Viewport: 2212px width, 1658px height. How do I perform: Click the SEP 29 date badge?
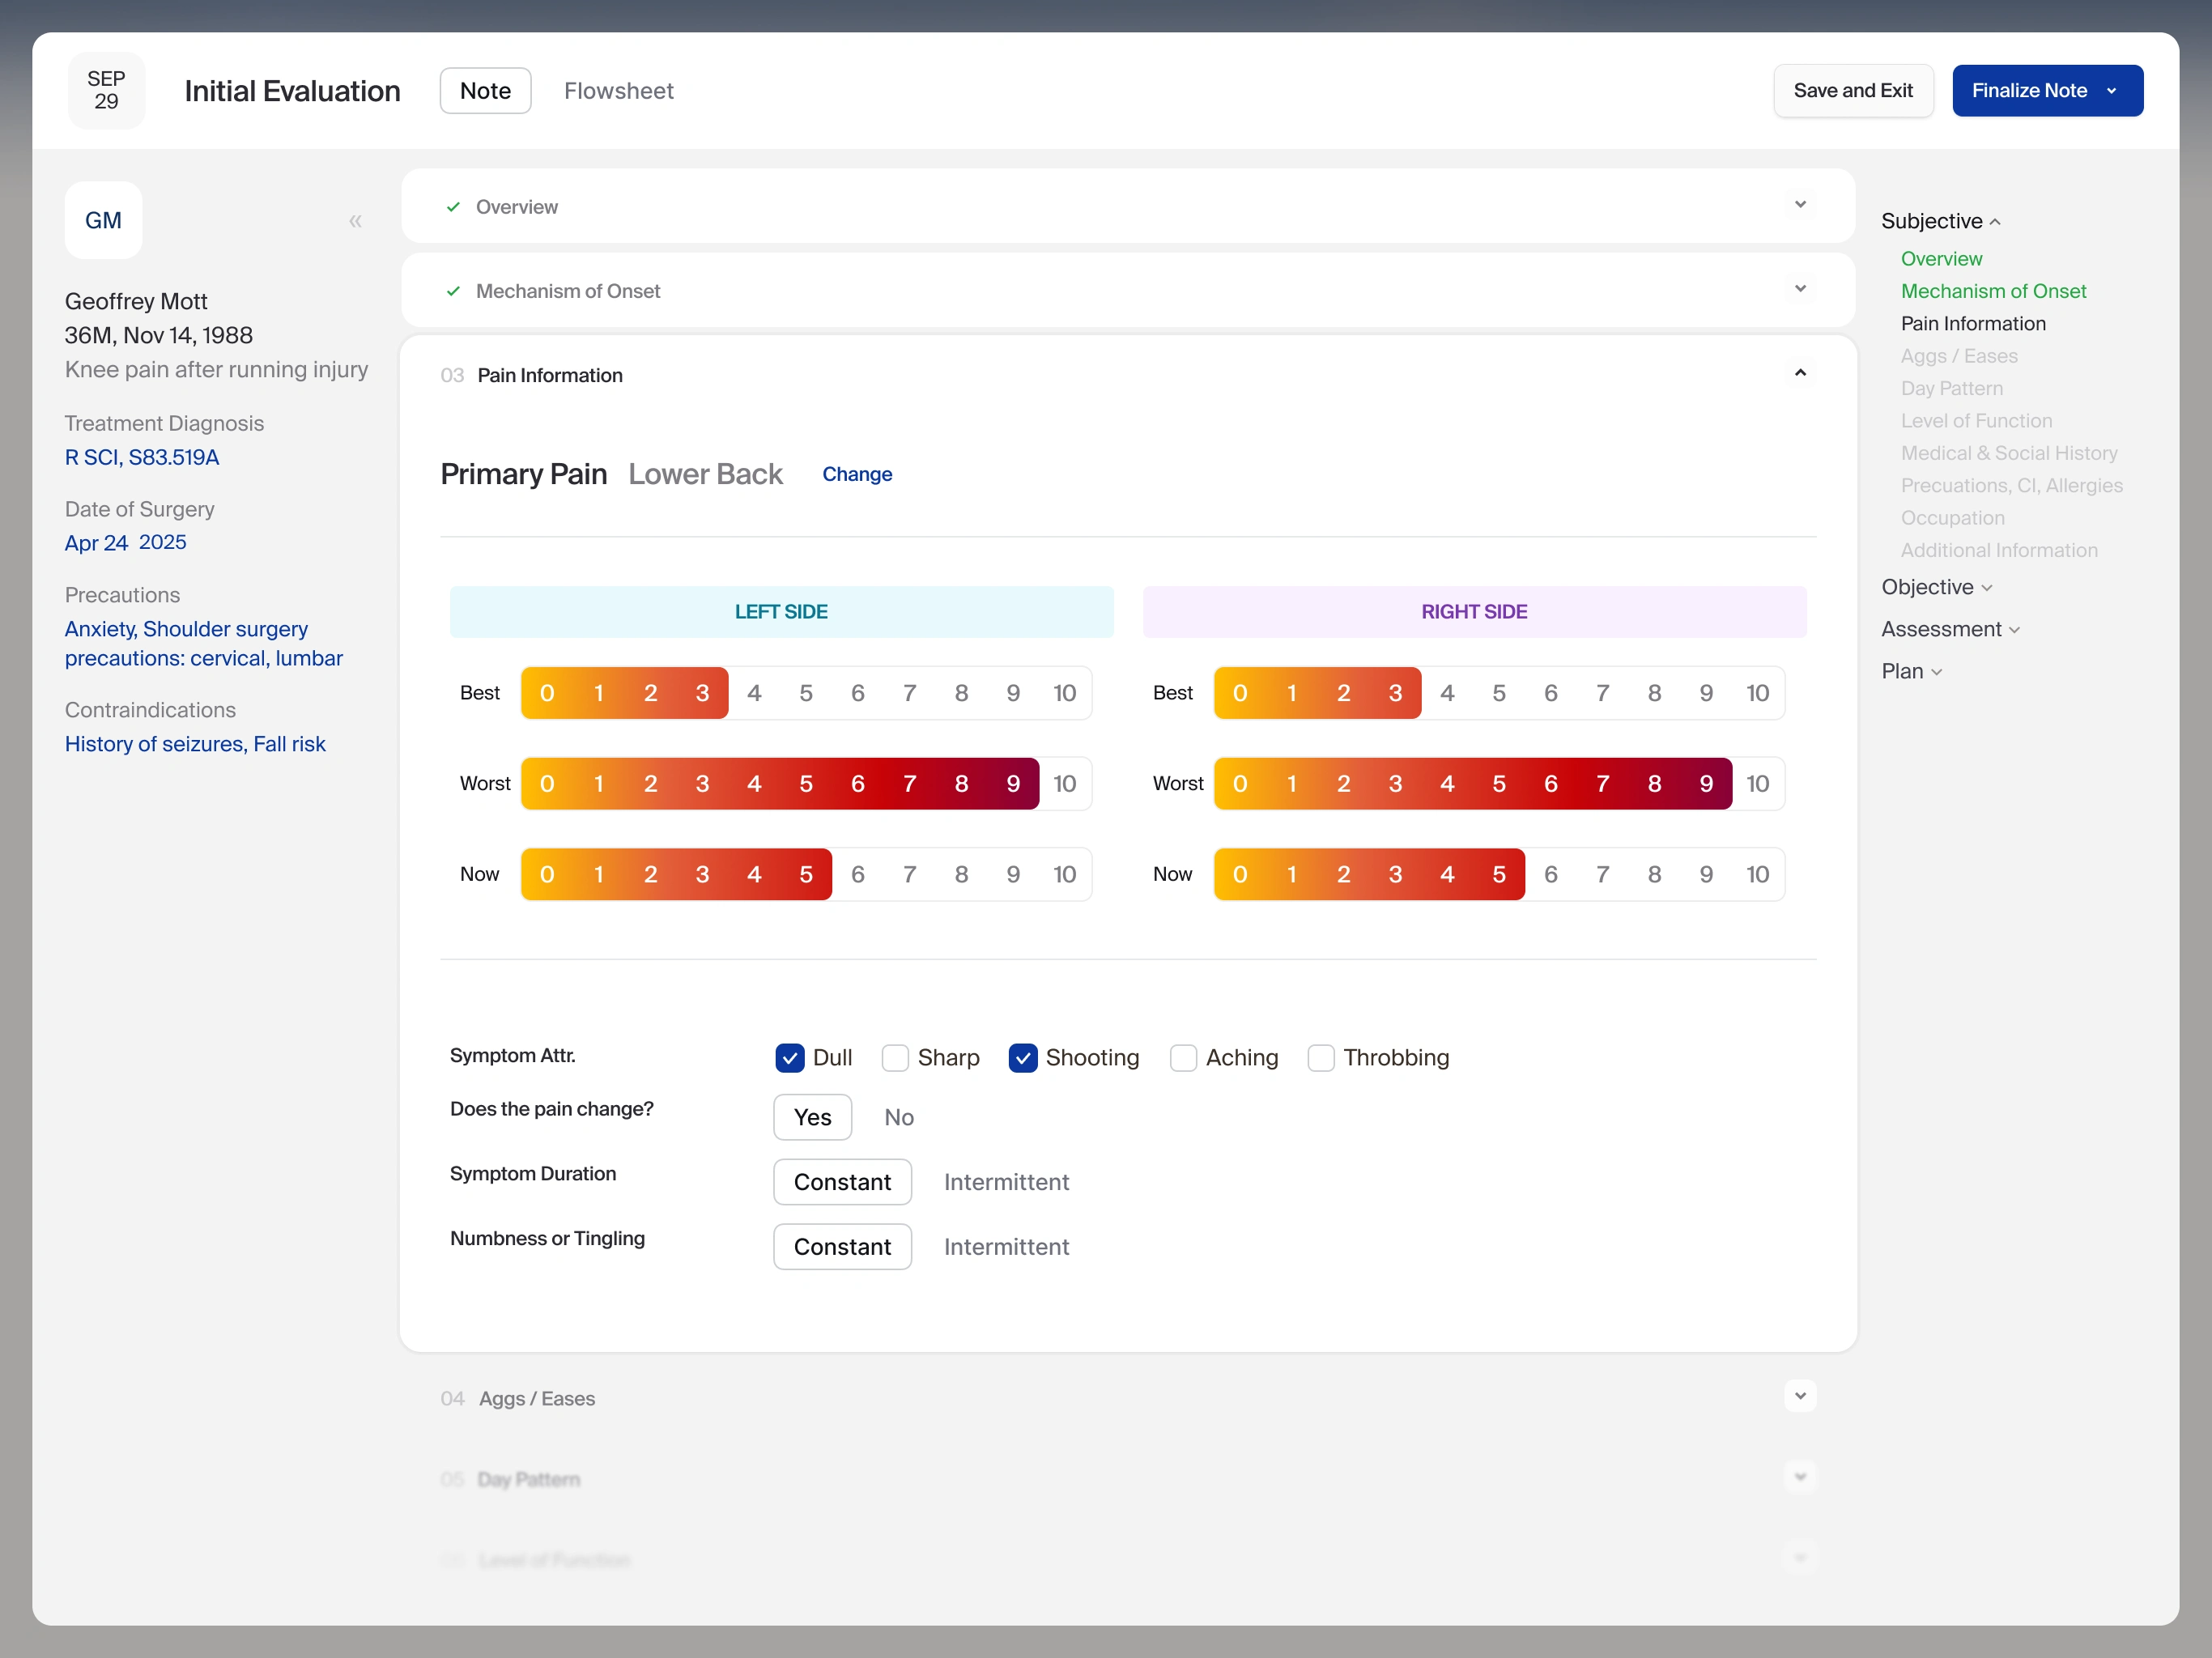(106, 90)
